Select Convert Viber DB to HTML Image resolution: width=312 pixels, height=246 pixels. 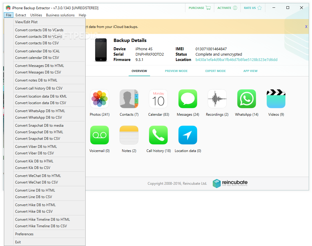[49, 146]
